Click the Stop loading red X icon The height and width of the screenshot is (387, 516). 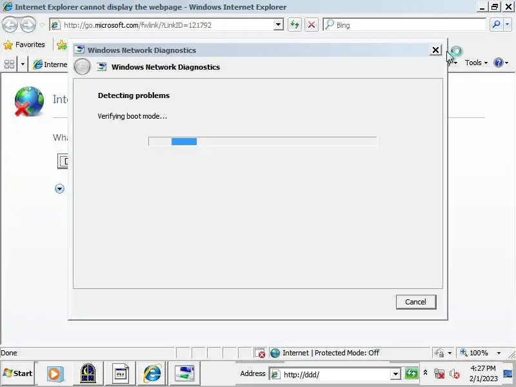tap(312, 25)
